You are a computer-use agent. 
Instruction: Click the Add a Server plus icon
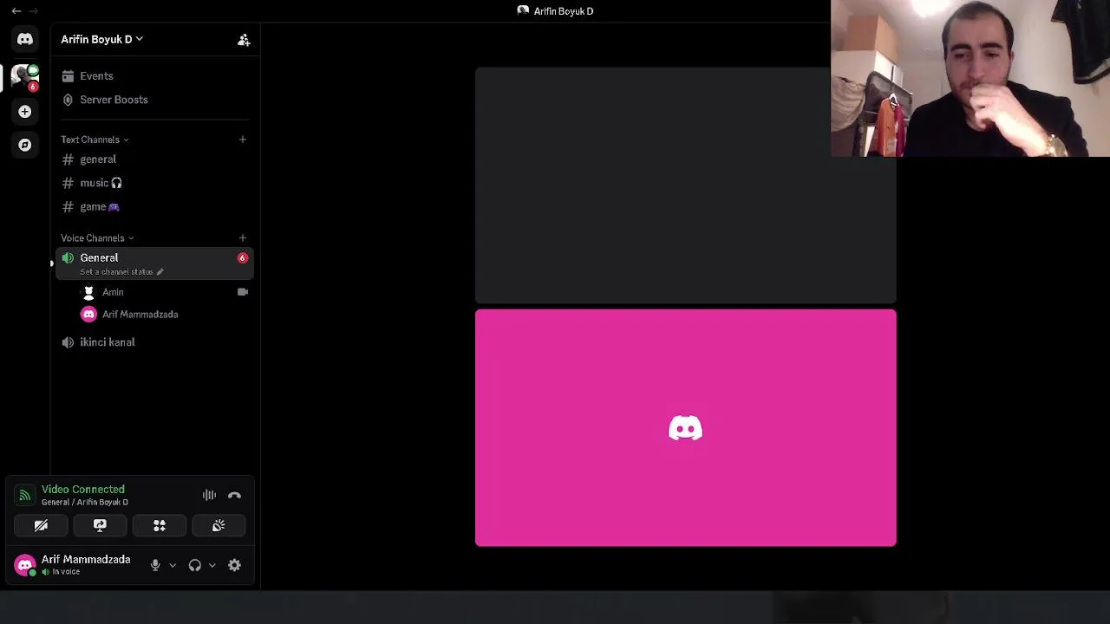click(24, 111)
